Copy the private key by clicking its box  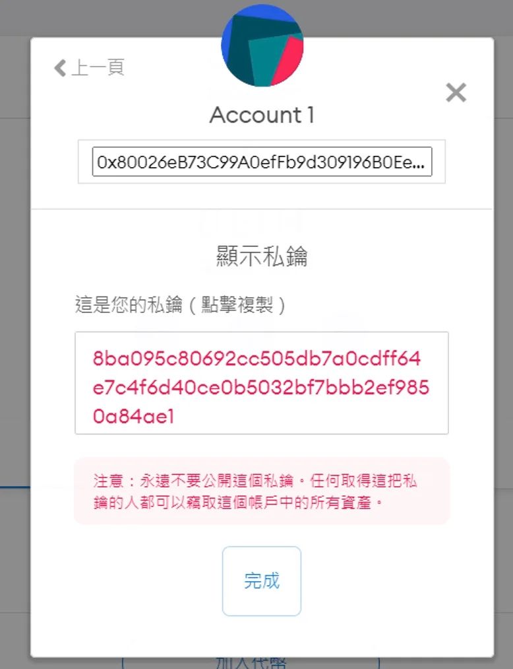coord(262,383)
